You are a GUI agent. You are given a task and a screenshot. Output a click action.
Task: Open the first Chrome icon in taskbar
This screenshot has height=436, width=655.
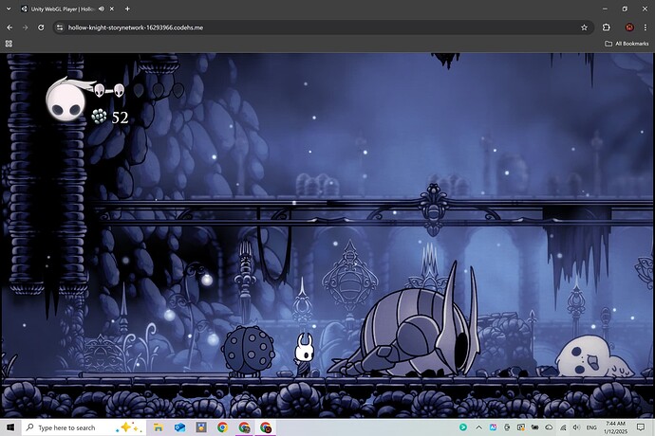tap(222, 427)
